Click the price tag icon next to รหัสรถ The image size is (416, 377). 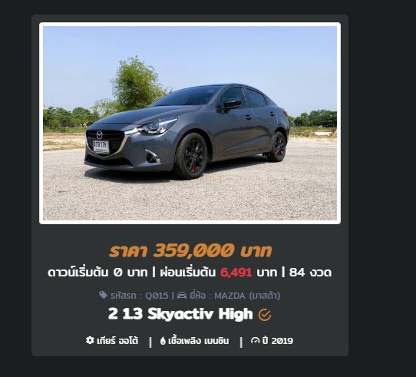coord(103,295)
